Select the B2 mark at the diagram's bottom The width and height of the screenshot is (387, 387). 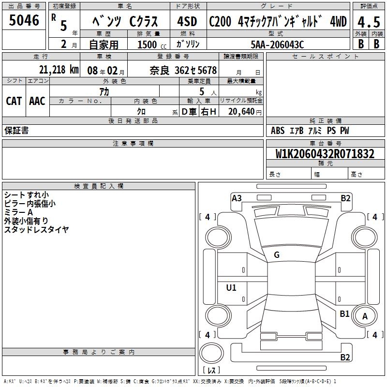pyautogui.click(x=345, y=357)
